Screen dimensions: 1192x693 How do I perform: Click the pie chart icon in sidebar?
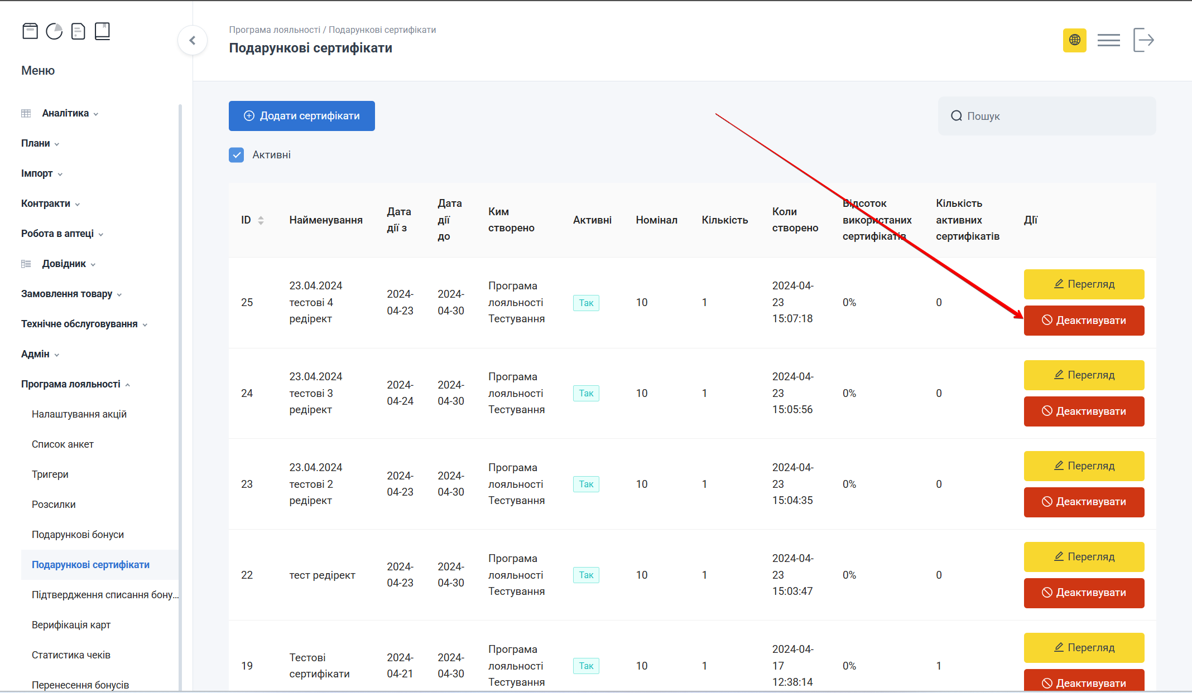point(54,31)
